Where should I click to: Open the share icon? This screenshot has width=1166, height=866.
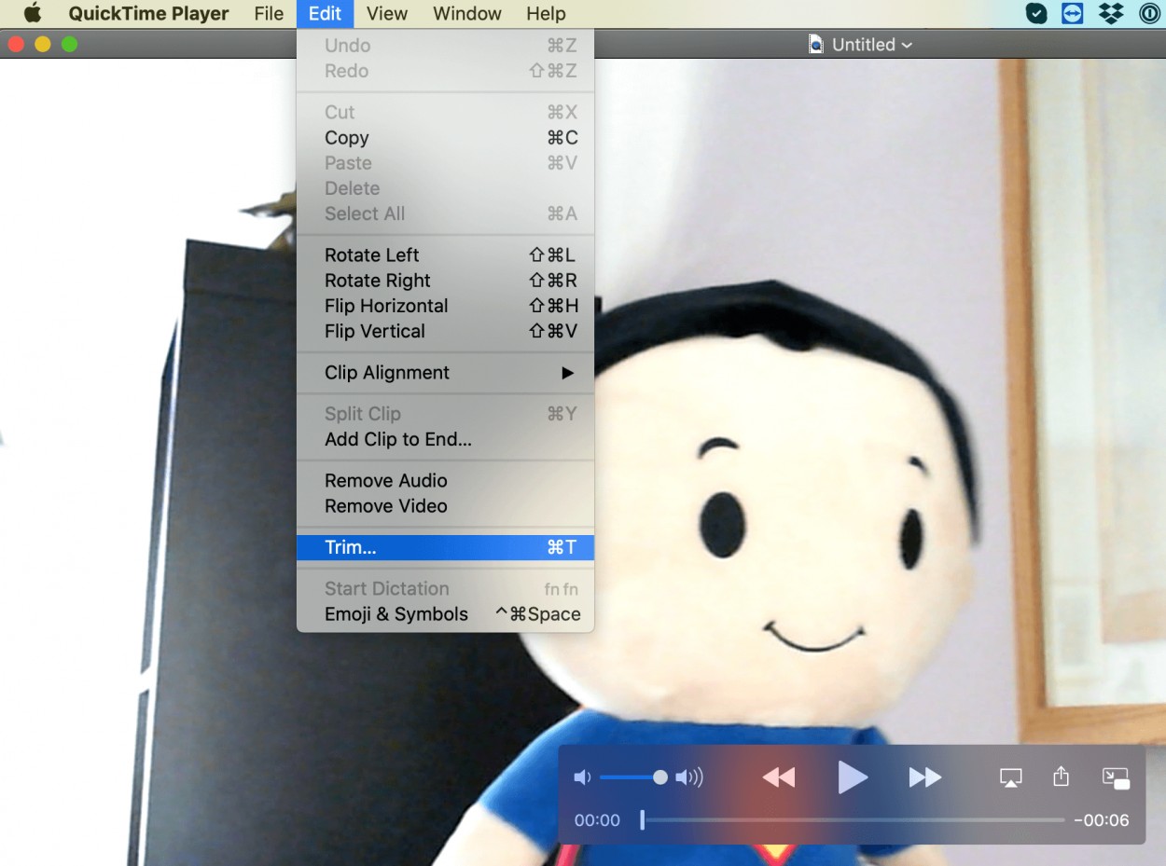(x=1061, y=777)
